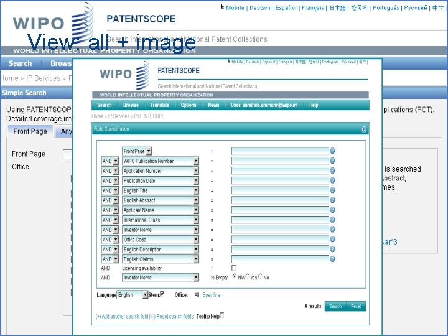
Task: Open the AND operator dropdown beside Office Code
Action: tap(110, 240)
